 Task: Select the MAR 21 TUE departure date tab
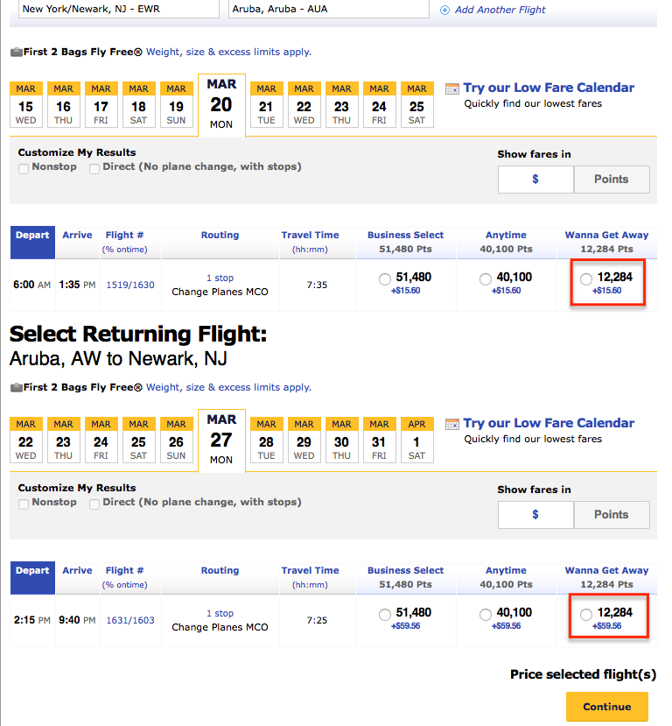click(x=266, y=104)
